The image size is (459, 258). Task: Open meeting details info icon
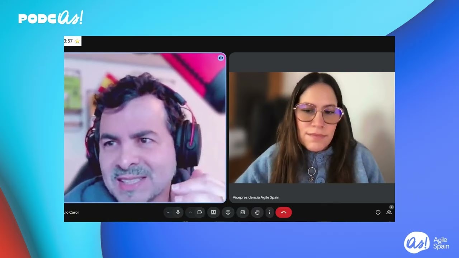click(378, 212)
